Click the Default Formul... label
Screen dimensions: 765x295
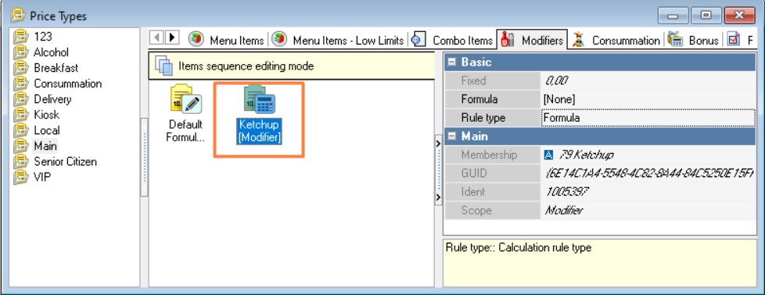[x=185, y=131]
